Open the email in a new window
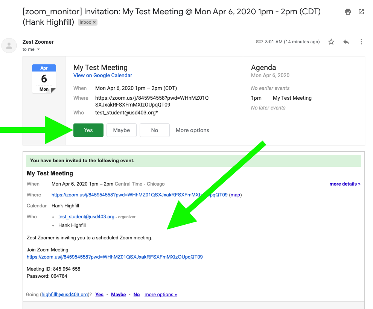 (x=361, y=11)
